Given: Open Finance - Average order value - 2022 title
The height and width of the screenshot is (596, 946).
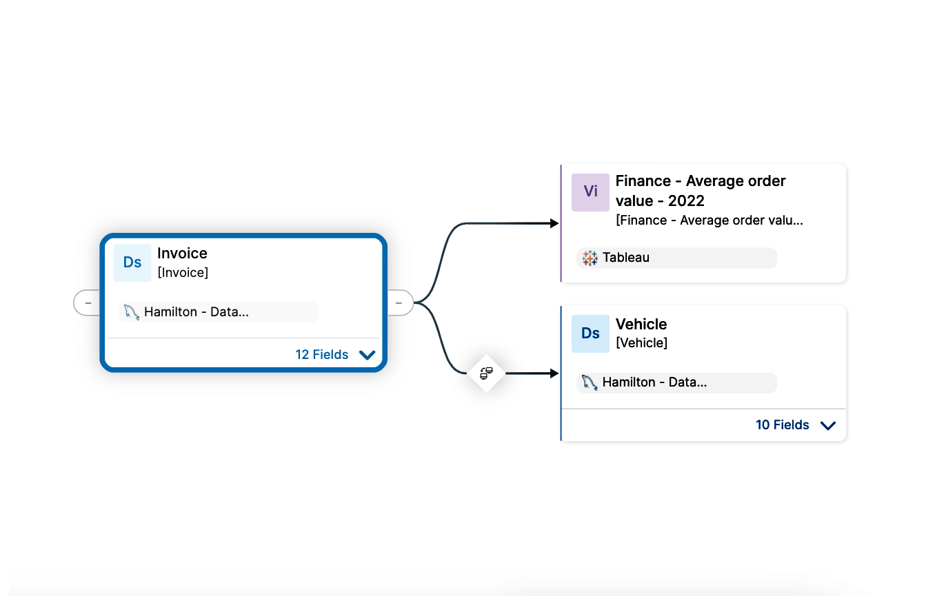Looking at the screenshot, I should (x=701, y=191).
